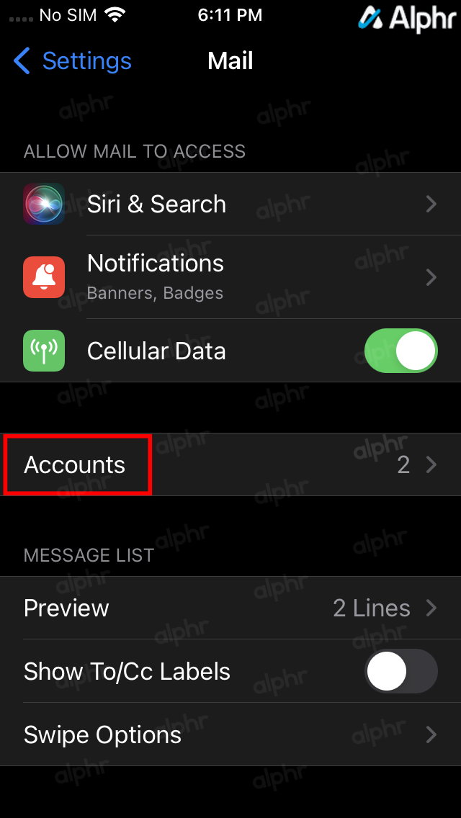The height and width of the screenshot is (818, 461).
Task: Open Notifications via its chevron
Action: tap(431, 277)
